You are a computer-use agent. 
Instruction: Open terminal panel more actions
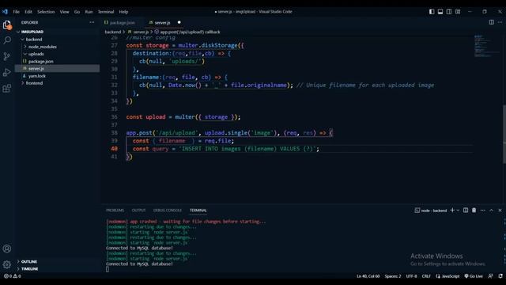[x=482, y=210]
